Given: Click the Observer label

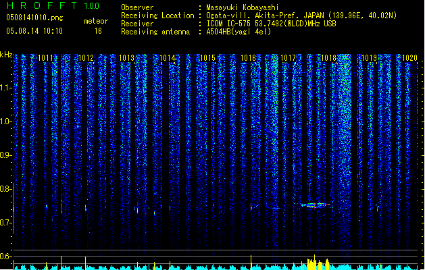Looking at the screenshot, I should 137,7.
